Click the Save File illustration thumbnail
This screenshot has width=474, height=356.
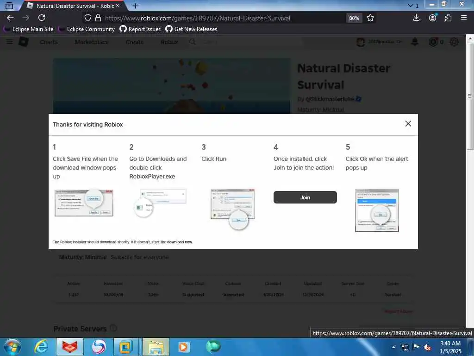tap(84, 203)
